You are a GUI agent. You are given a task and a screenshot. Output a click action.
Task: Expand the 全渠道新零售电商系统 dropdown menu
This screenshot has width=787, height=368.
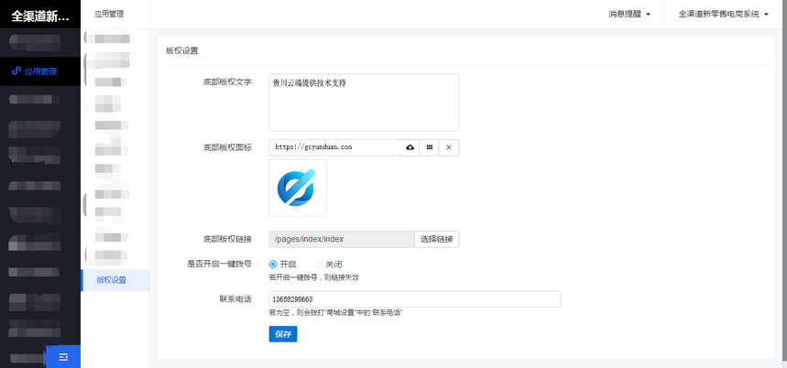coord(723,15)
